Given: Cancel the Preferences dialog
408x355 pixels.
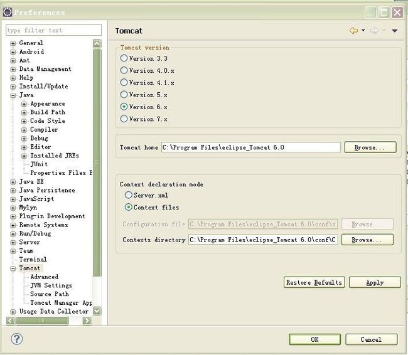Looking at the screenshot, I should (371, 339).
